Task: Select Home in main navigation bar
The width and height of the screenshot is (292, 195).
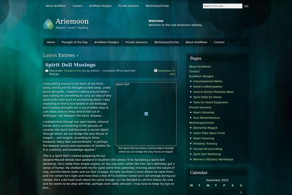Action: tap(51, 42)
